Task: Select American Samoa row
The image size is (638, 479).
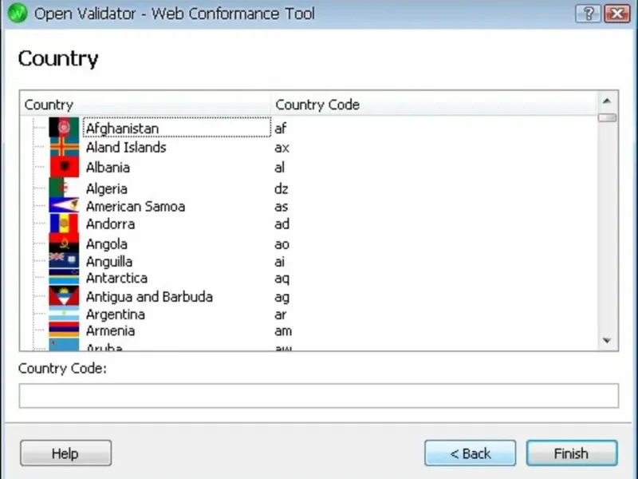Action: [x=136, y=206]
